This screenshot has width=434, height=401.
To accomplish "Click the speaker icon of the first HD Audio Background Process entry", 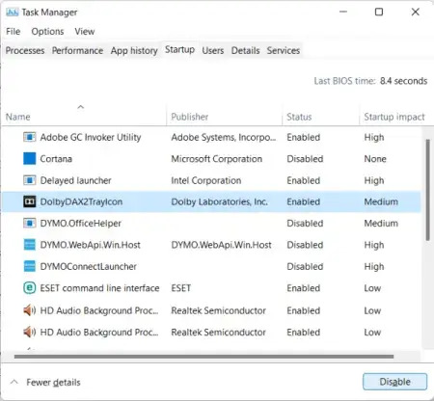I will coord(29,310).
